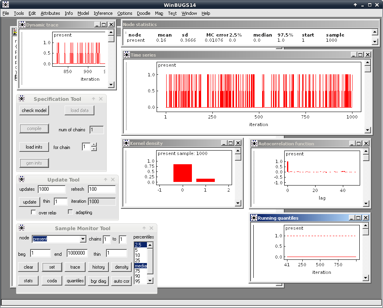Click the Running quantiles window icon
The width and height of the screenshot is (383, 308).
click(254, 218)
